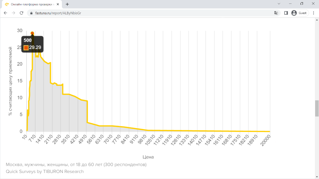Screen dimensions: 319x179
Task: Click the Quick Surveys by TIBURON Research text
Action: [45, 171]
